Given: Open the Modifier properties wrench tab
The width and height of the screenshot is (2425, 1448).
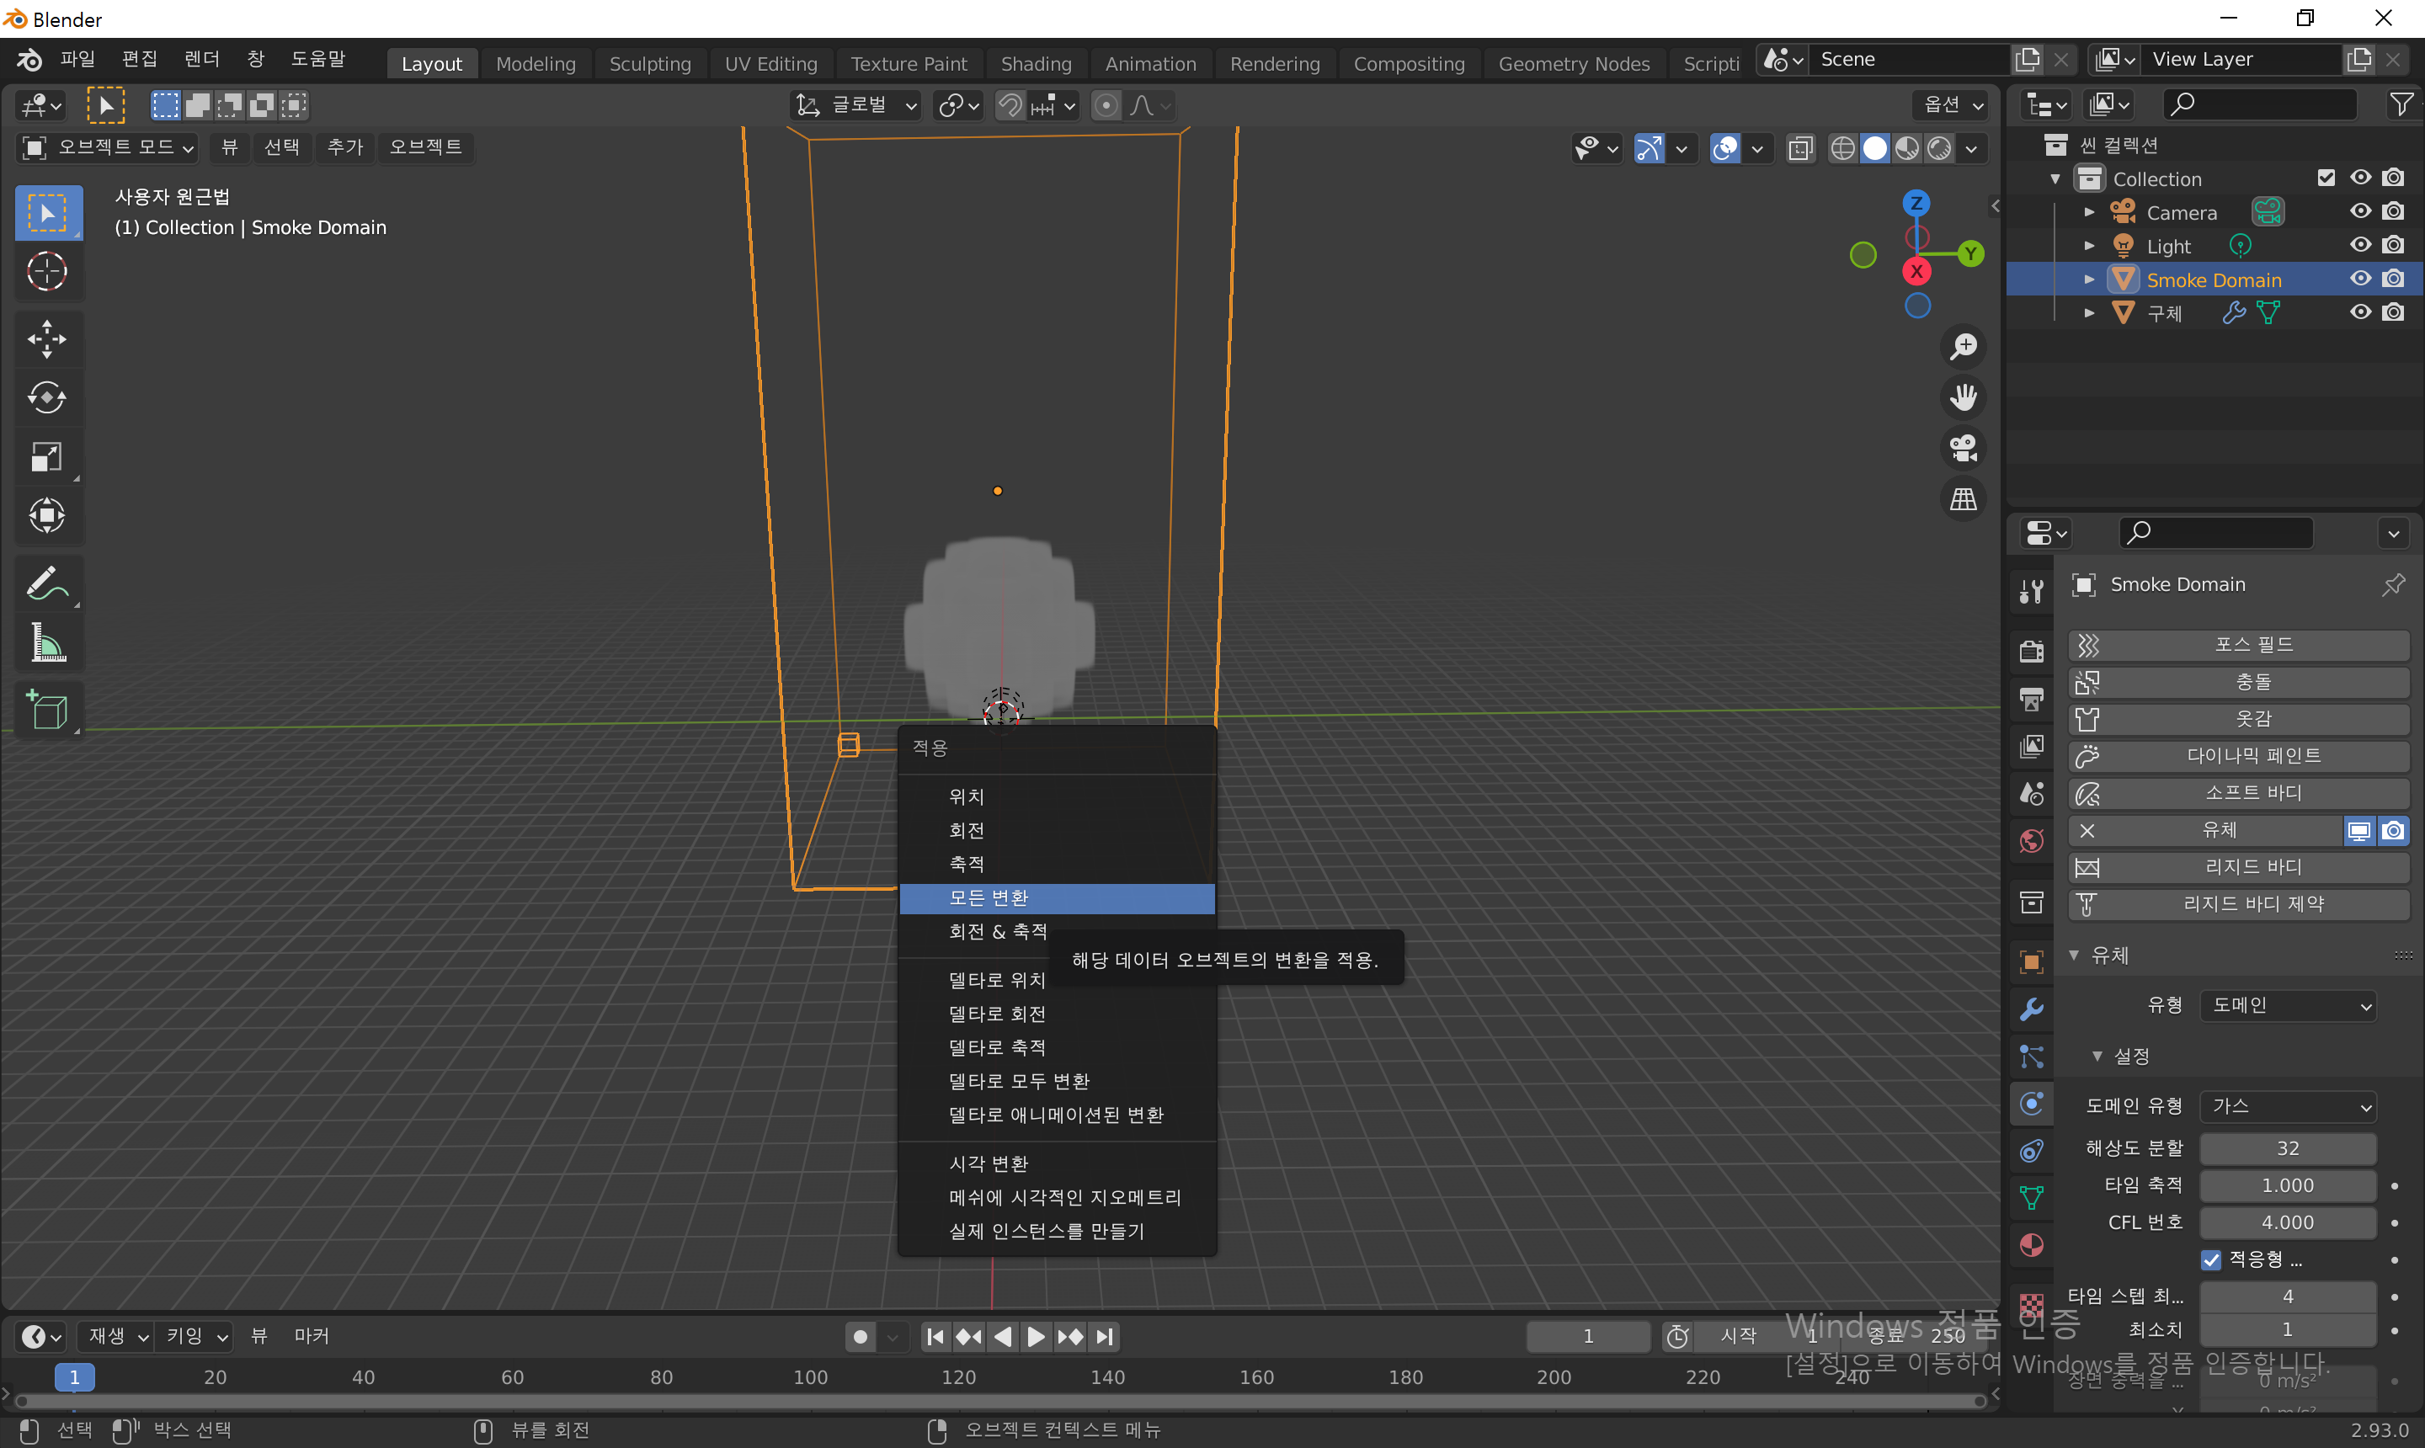Looking at the screenshot, I should click(x=2032, y=1009).
